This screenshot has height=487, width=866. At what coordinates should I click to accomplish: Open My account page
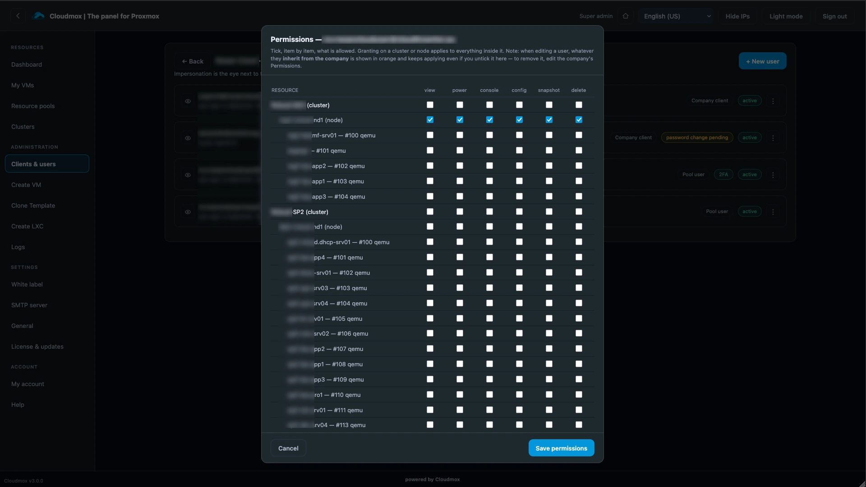click(x=47, y=384)
